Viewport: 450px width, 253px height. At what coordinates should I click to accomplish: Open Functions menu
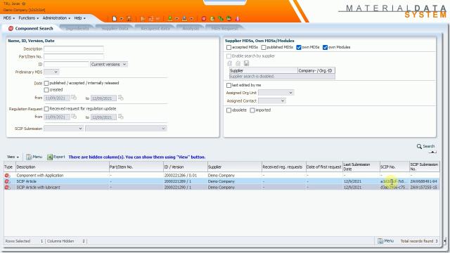pos(28,18)
